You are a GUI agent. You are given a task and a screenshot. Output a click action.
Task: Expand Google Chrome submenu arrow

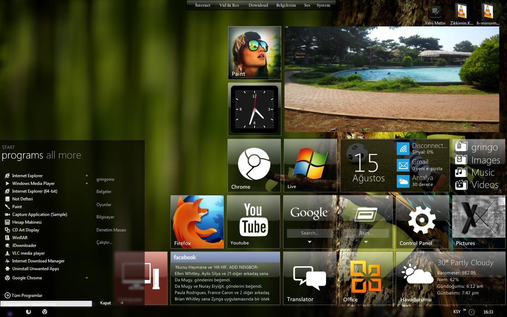coord(87,278)
